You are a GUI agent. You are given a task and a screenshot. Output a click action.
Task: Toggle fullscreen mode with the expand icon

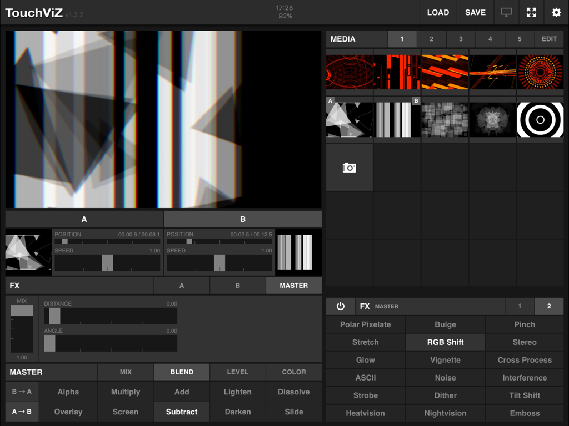pos(531,12)
